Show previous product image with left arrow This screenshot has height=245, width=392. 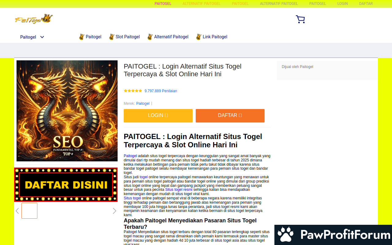coord(17,211)
